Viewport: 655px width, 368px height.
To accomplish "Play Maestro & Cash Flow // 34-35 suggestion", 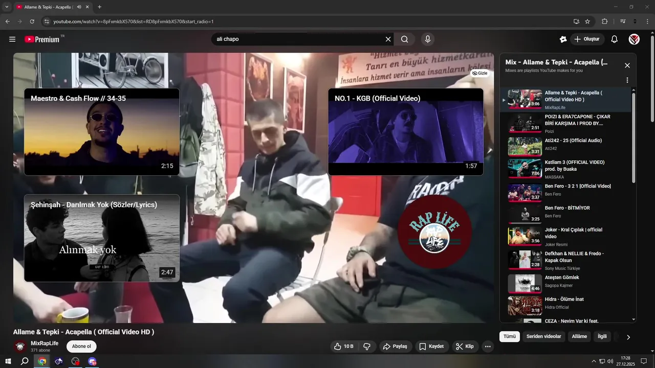I will click(102, 132).
